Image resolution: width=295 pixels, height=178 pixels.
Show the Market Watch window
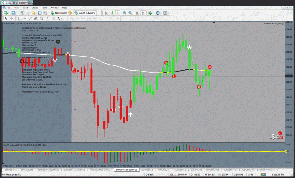pos(22,13)
